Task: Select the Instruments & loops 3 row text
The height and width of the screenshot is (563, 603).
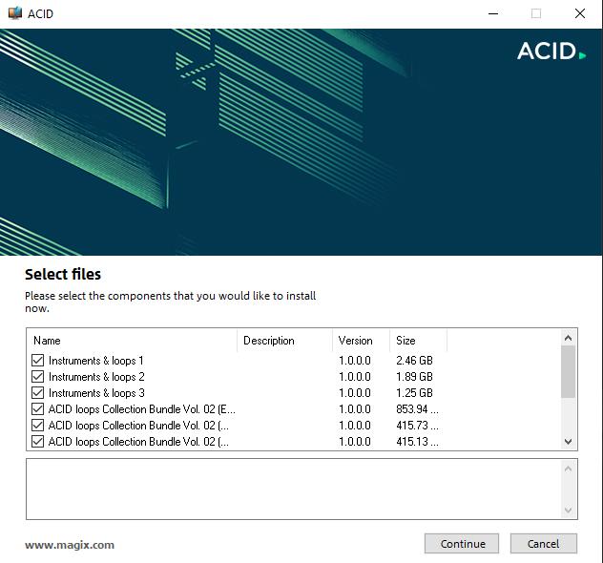Action: [x=96, y=392]
